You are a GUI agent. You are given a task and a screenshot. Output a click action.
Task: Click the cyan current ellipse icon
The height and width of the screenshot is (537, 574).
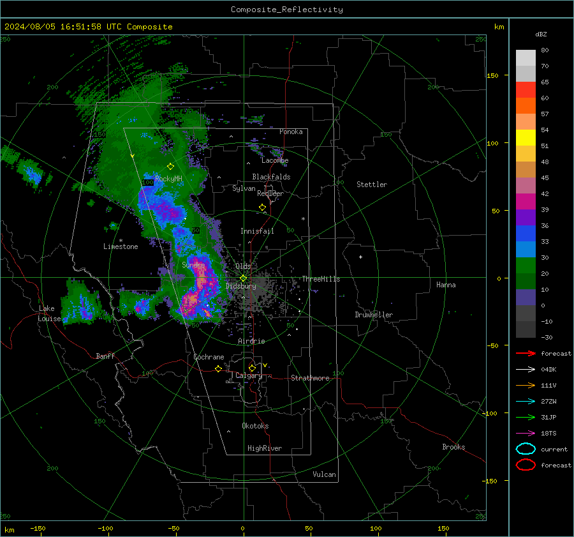click(526, 449)
